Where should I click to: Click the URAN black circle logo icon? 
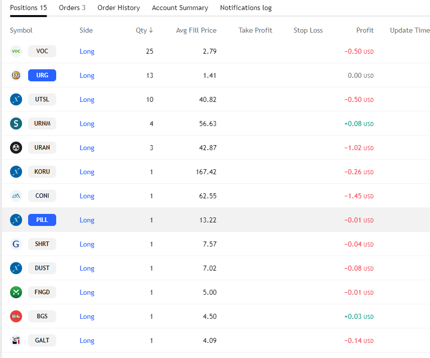tap(16, 148)
